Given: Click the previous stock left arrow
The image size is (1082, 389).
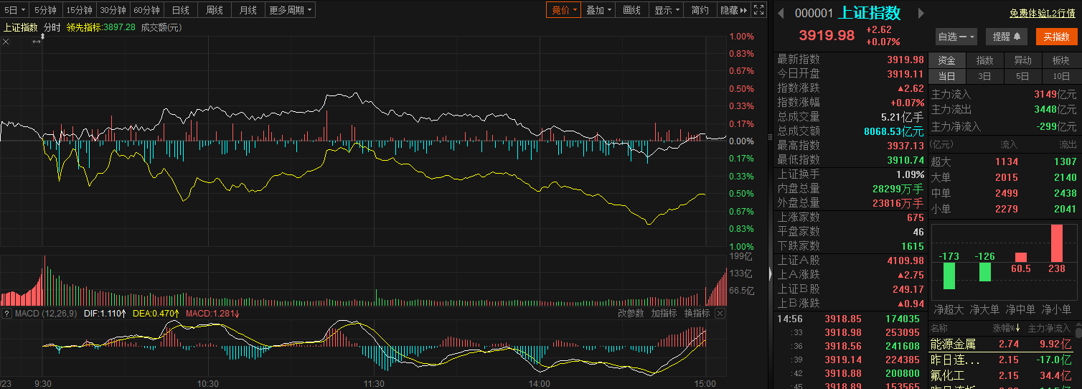Looking at the screenshot, I should coord(781,14).
